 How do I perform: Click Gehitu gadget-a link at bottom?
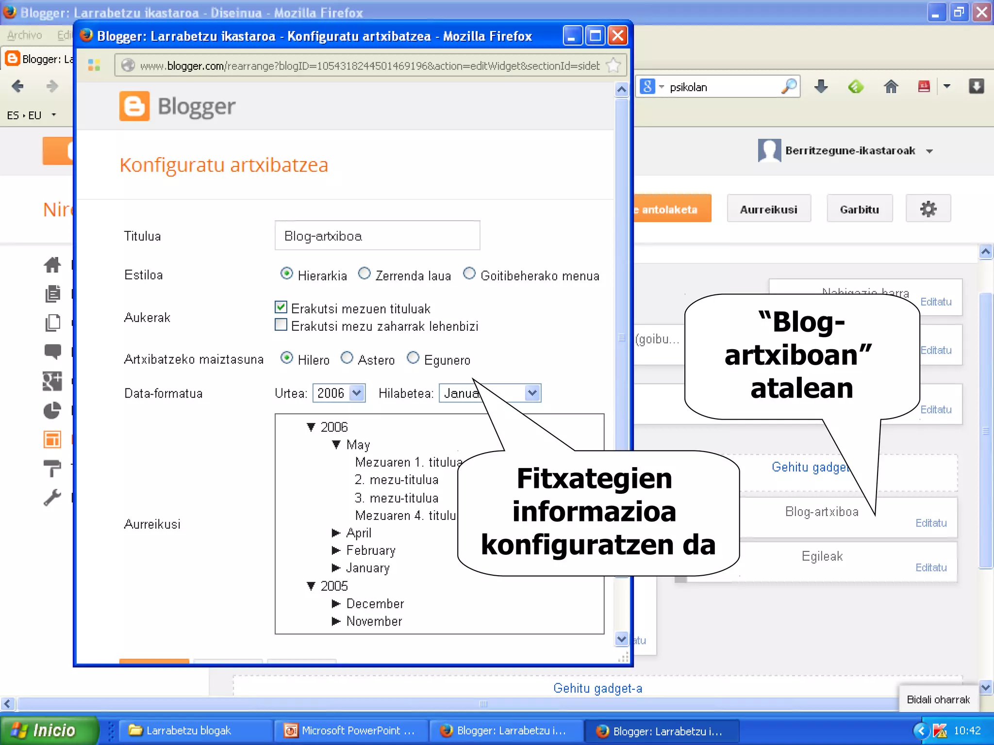pyautogui.click(x=597, y=688)
